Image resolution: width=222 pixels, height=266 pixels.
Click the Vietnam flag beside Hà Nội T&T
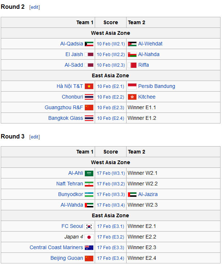click(89, 86)
